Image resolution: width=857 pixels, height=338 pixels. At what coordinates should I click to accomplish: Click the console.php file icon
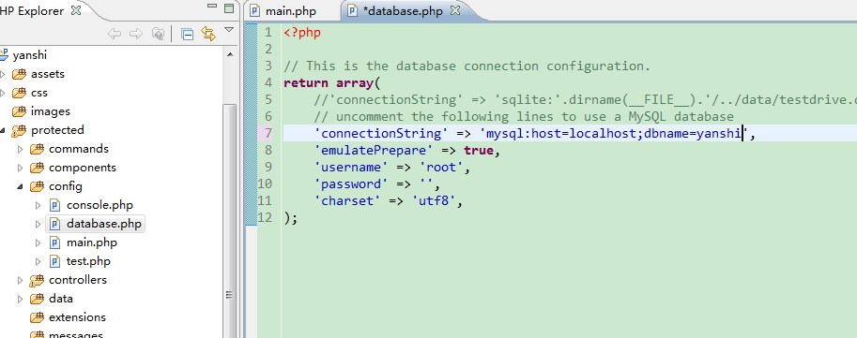tap(54, 205)
